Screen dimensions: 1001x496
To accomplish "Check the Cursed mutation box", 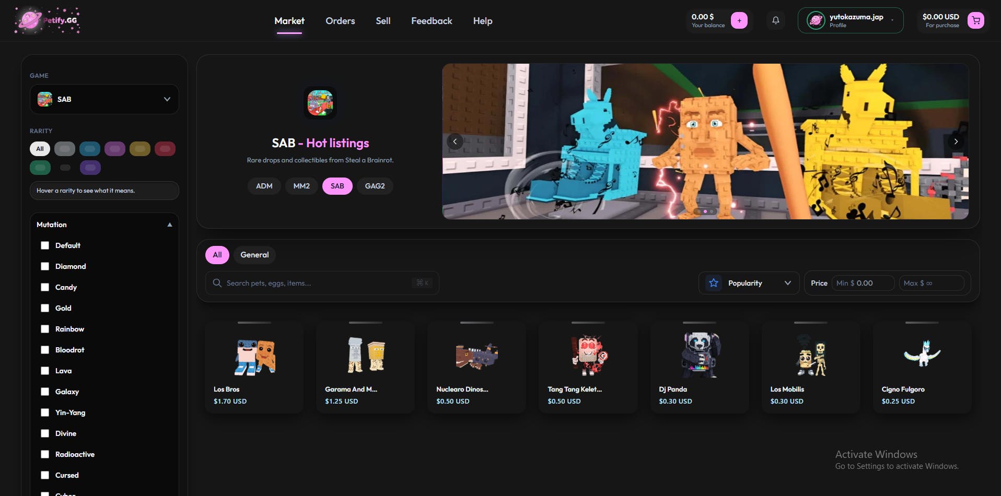I will tap(45, 475).
